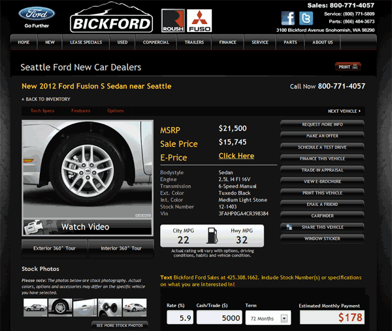
Task: Open the Window Sticker
Action: (322, 238)
